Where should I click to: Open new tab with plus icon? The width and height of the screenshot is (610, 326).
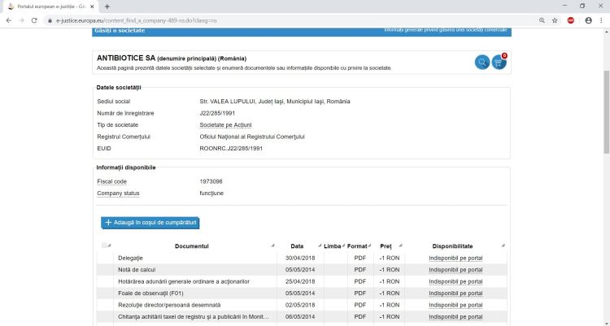coord(107,7)
